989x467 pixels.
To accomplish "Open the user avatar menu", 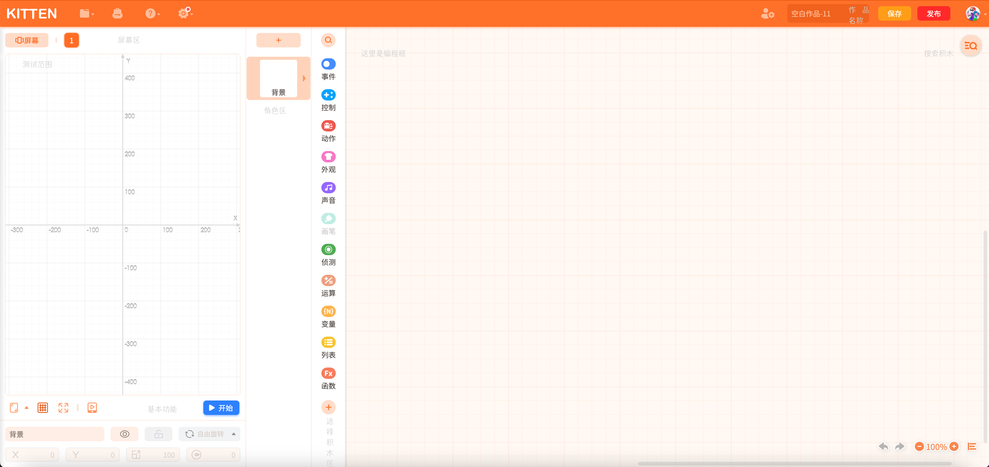I will pos(973,14).
